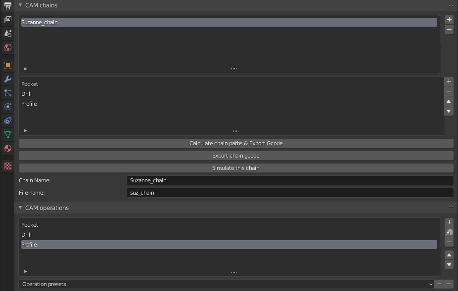Click the File name field containing suz_chain
Image resolution: width=458 pixels, height=291 pixels.
289,193
